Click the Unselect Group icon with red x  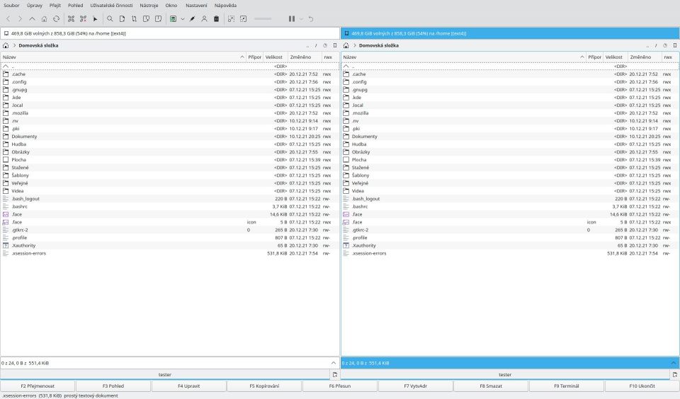click(x=84, y=19)
